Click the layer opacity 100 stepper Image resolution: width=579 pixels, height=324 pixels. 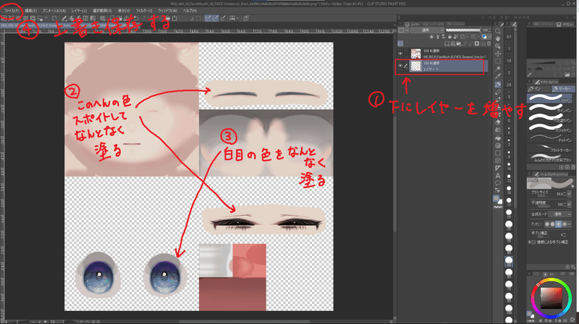coord(490,30)
